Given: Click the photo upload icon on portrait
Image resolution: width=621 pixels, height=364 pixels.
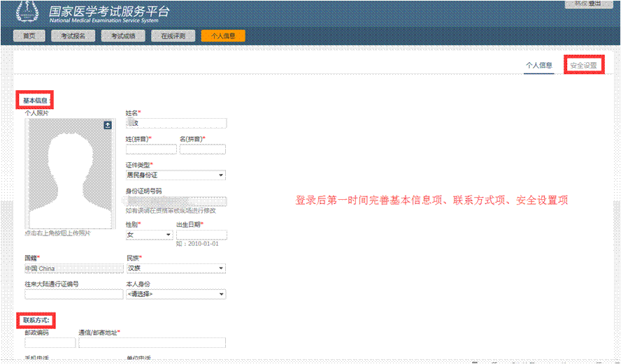Looking at the screenshot, I should 108,125.
